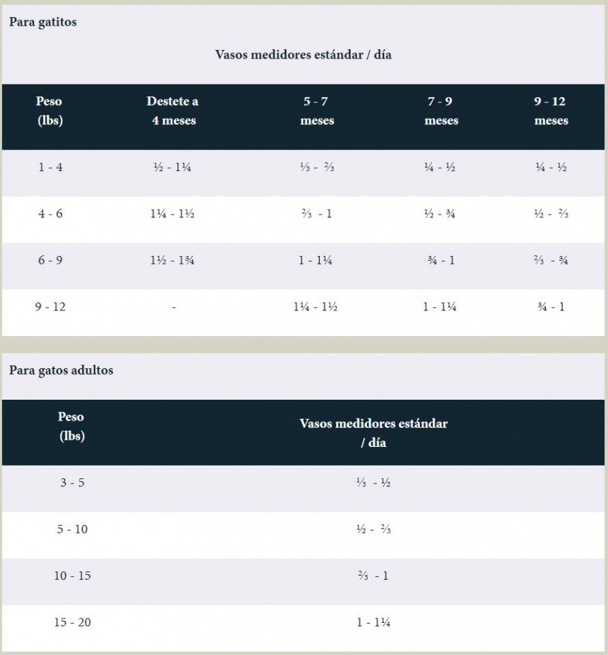The height and width of the screenshot is (655, 608).
Task: Click the '9 - 12' kitten weight row cell
Action: 51,307
